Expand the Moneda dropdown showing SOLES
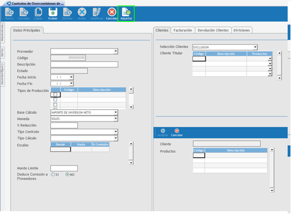This screenshot has height=214, width=291. 116,119
